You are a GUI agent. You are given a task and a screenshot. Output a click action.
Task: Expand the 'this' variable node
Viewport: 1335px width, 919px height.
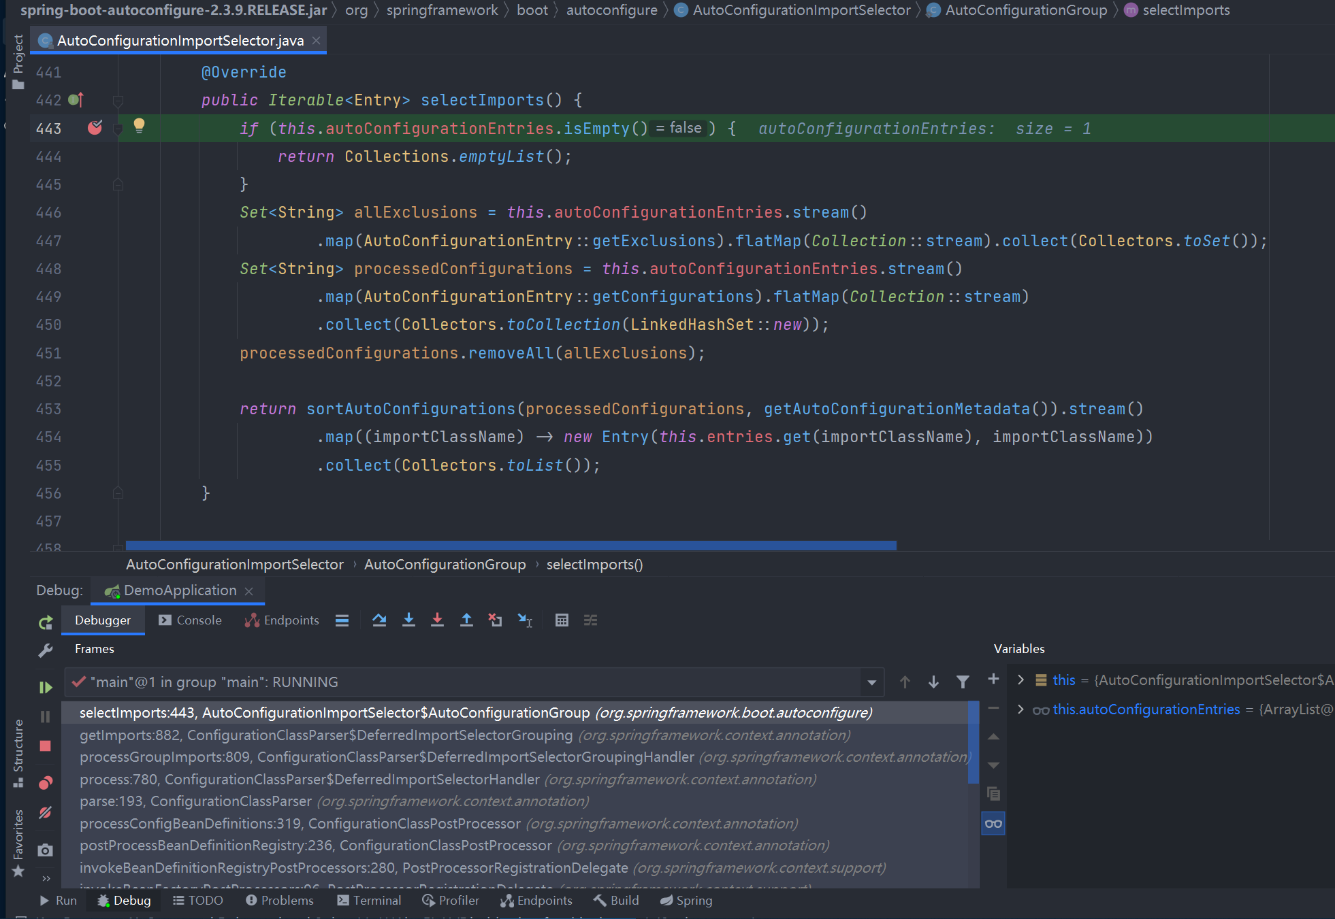pyautogui.click(x=1020, y=680)
